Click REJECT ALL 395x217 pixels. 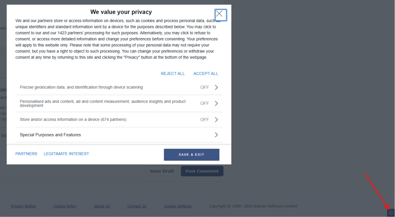point(173,74)
